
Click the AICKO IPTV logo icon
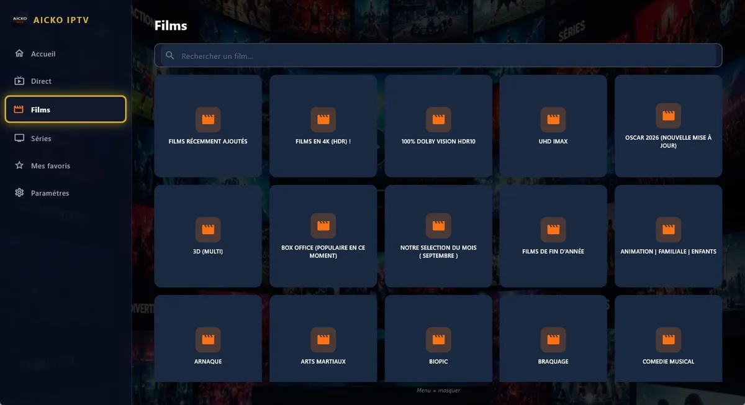[x=20, y=20]
